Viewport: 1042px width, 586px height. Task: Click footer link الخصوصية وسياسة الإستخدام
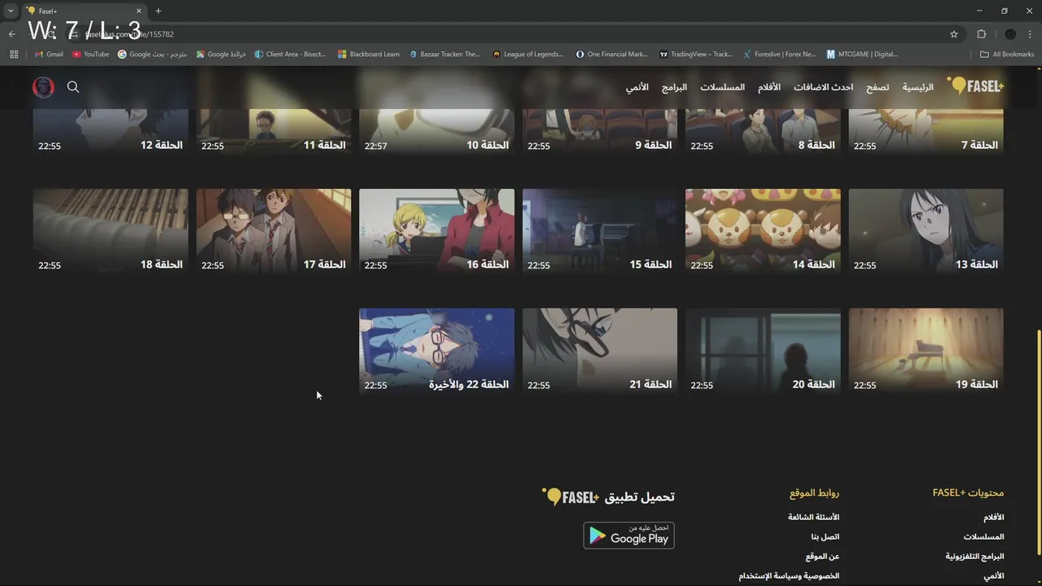click(x=789, y=576)
